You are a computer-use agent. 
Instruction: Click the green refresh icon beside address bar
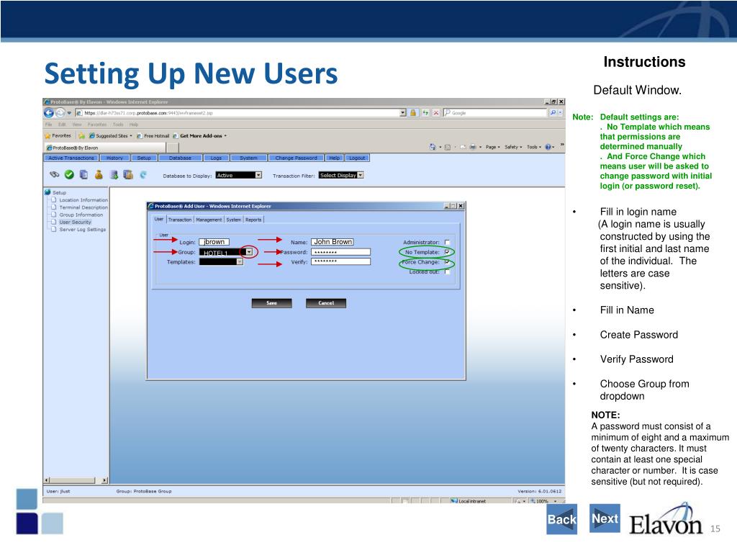pyautogui.click(x=425, y=113)
